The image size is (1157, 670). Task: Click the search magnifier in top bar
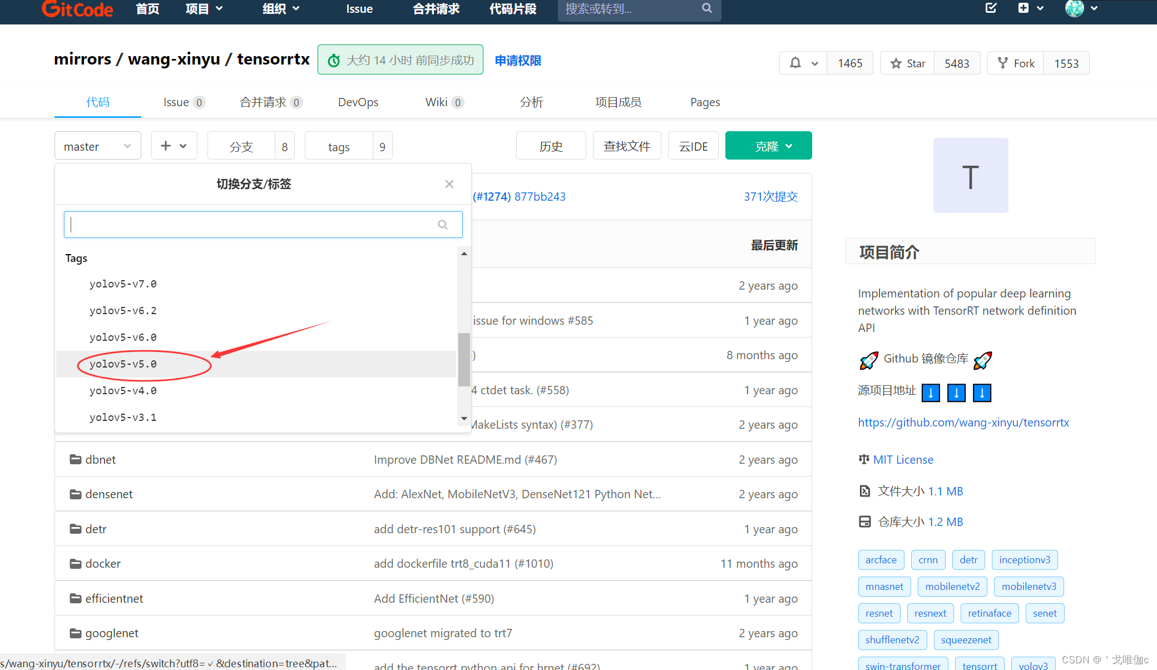[x=706, y=8]
